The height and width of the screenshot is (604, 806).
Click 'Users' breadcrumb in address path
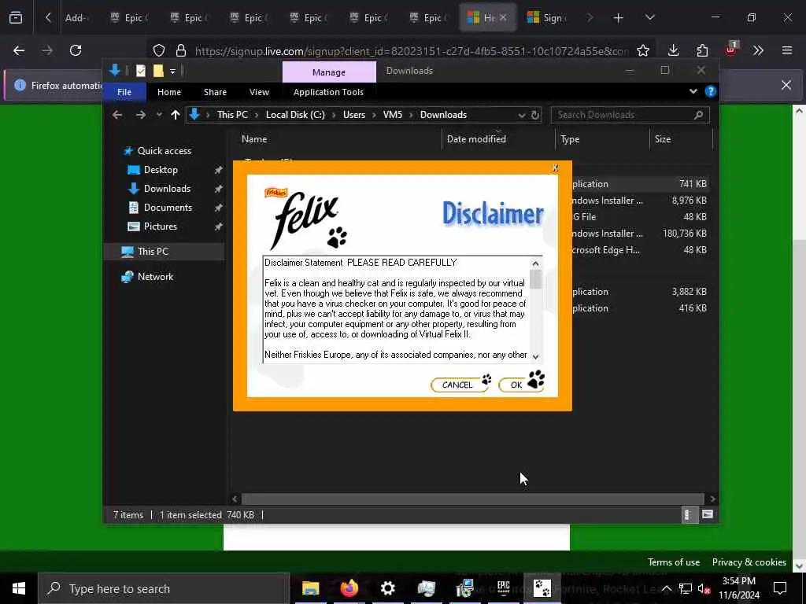pos(354,115)
